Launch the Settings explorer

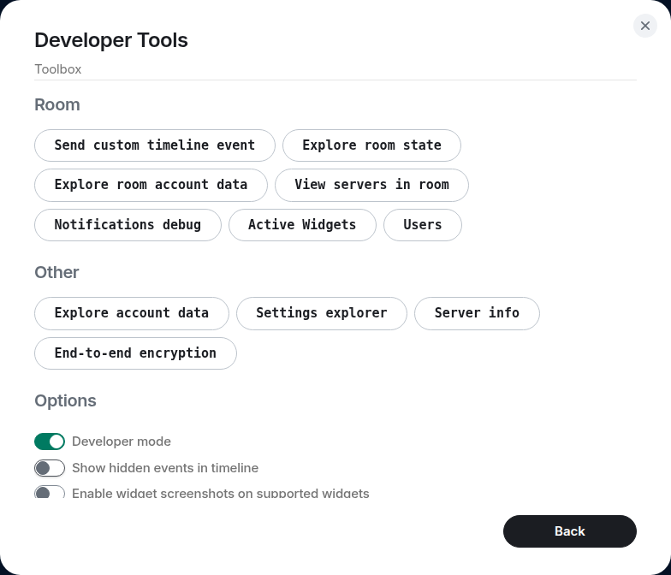(x=322, y=313)
